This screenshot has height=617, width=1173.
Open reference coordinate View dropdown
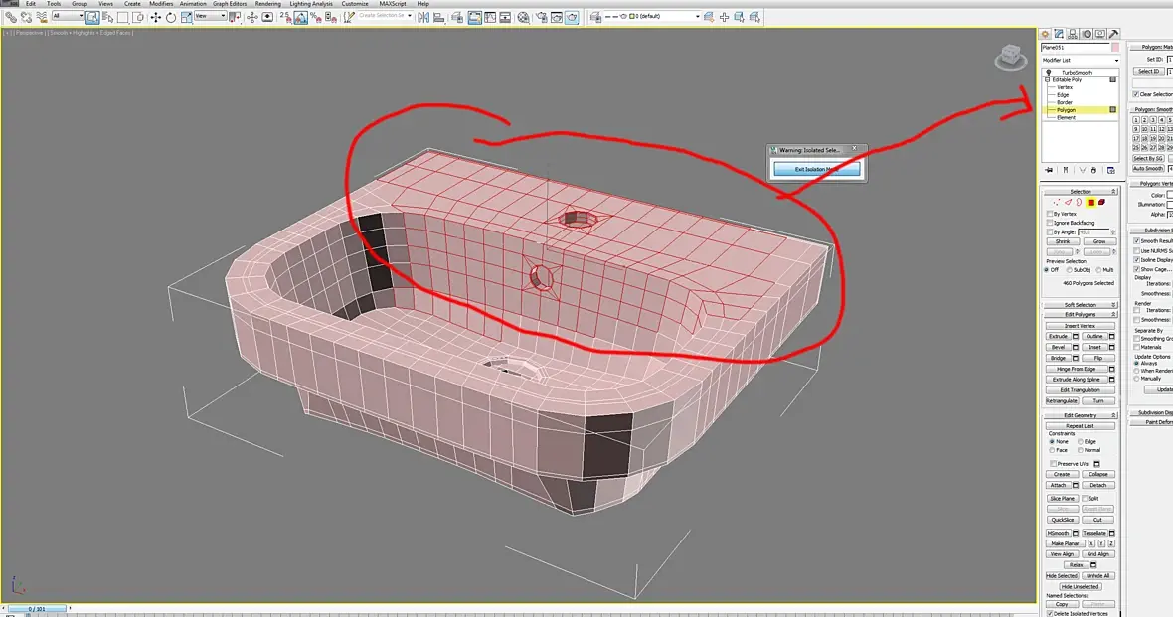[x=210, y=16]
